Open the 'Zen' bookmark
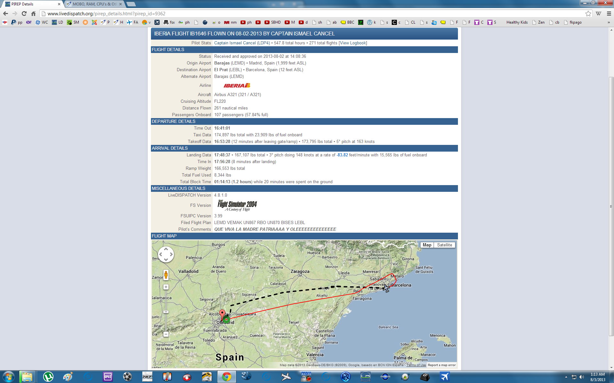This screenshot has width=614, height=383. [539, 22]
